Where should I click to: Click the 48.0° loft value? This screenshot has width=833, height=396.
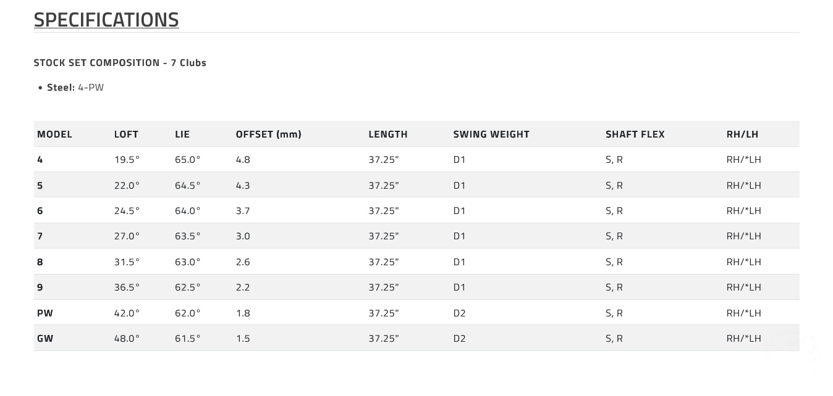point(127,339)
